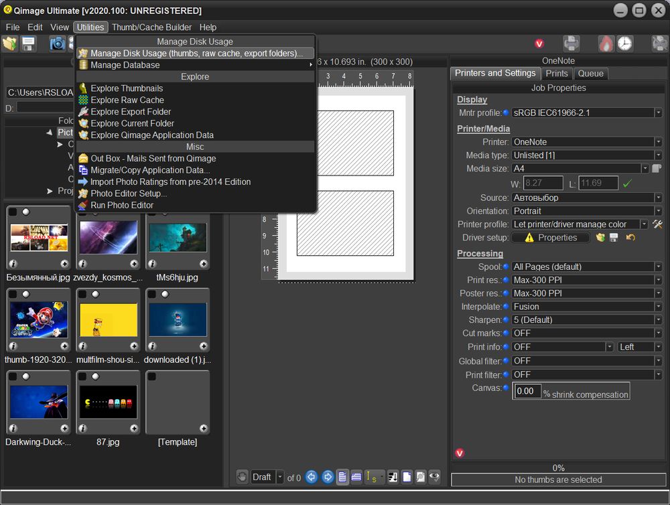Choose Explore Raw Cache from the Utilities menu

(x=127, y=100)
